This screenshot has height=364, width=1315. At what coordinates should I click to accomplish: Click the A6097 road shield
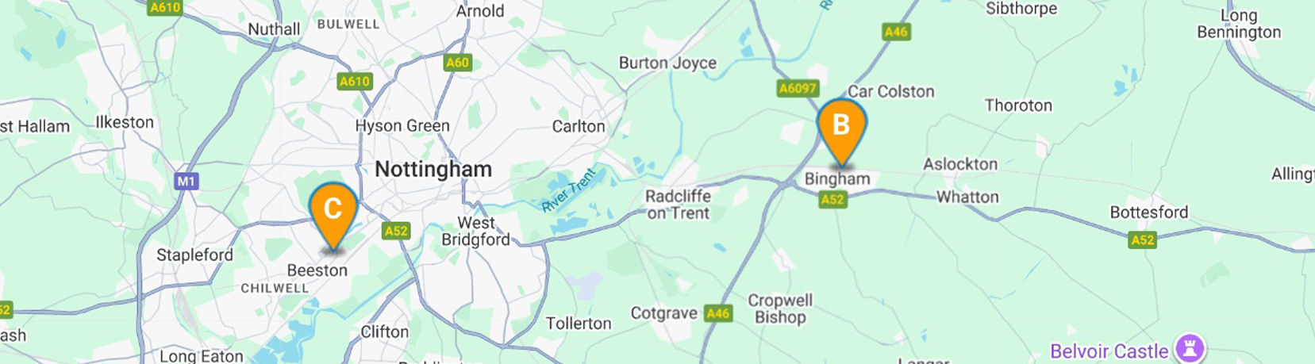click(798, 88)
